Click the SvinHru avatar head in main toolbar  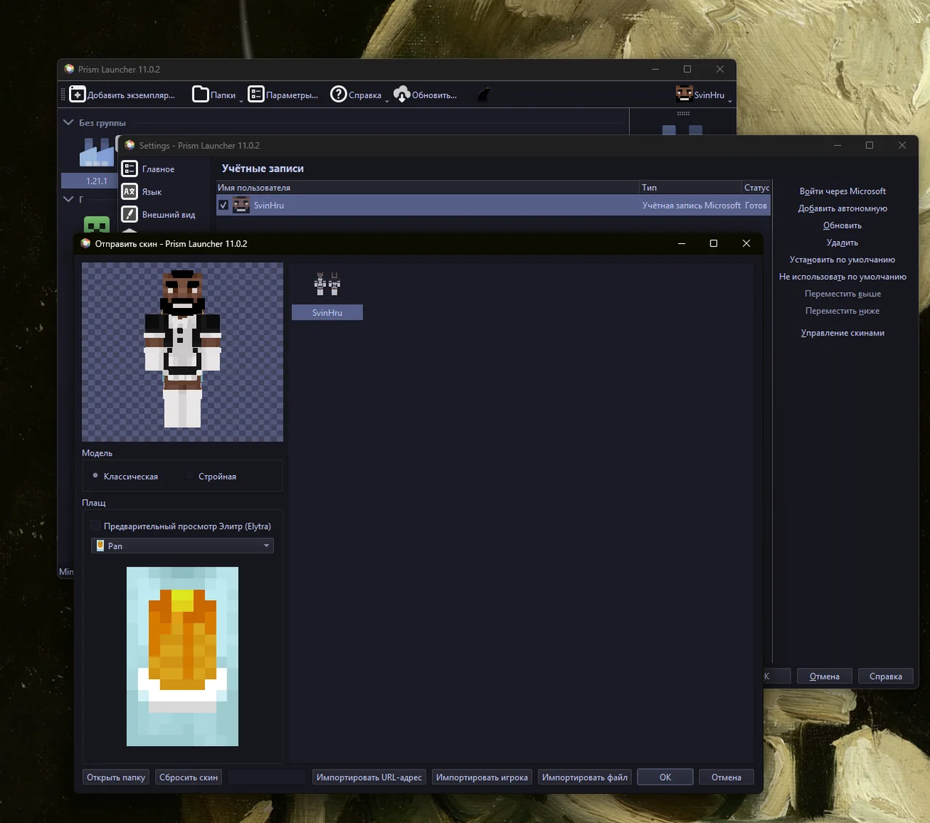tap(684, 94)
